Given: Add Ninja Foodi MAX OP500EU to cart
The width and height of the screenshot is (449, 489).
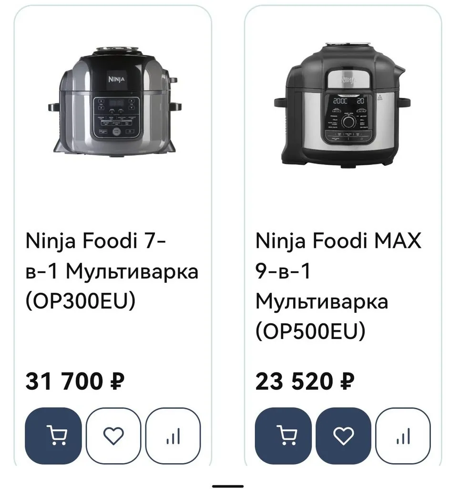Looking at the screenshot, I should click(283, 435).
